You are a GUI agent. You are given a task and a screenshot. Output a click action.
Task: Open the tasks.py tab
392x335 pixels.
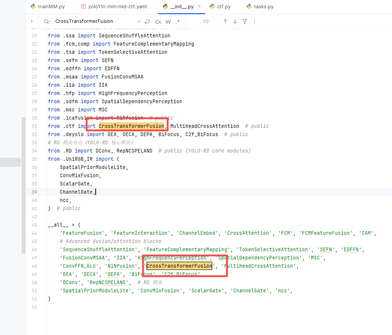point(260,6)
